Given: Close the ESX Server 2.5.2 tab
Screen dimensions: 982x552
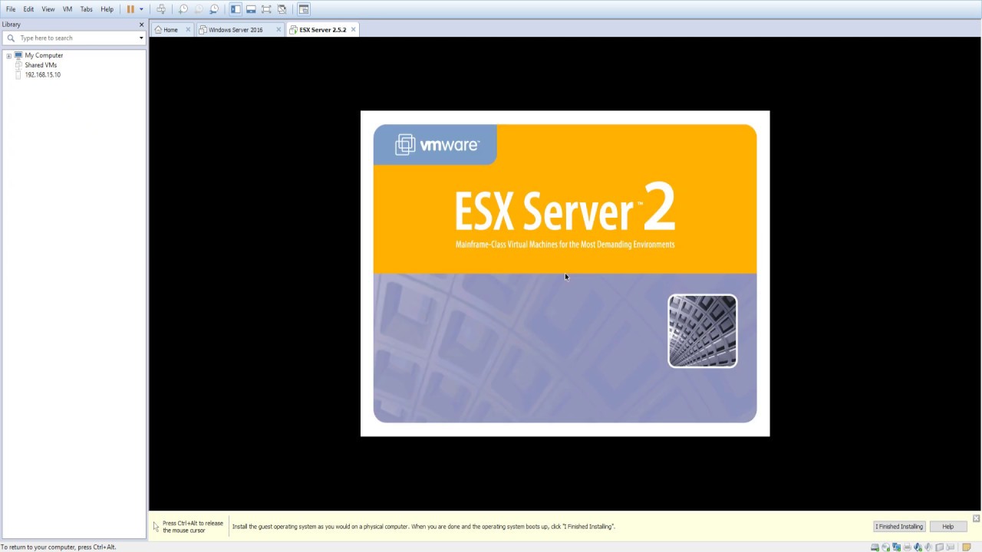Looking at the screenshot, I should (x=353, y=30).
